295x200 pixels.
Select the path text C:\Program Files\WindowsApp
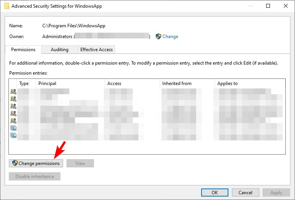[74, 26]
